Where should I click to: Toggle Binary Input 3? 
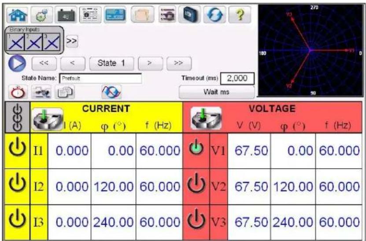(52, 42)
